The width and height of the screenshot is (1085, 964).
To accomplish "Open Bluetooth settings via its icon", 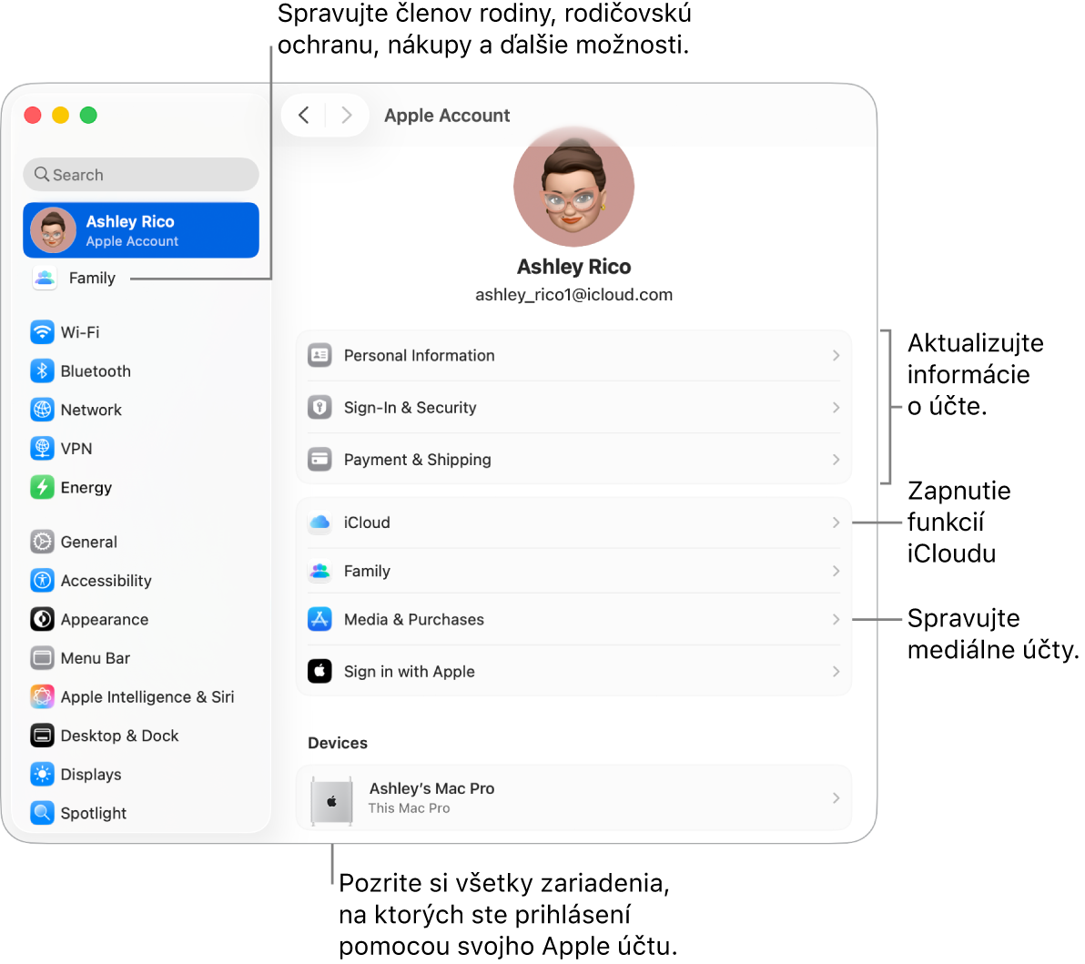I will [43, 370].
